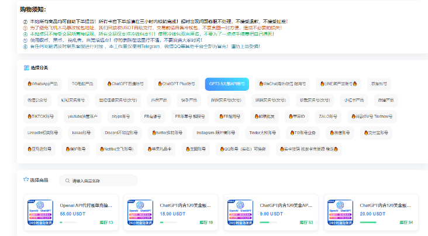Image resolution: width=428 pixels, height=236 pixels.
Task: Select the TG Telegram products category
Action: (x=82, y=84)
